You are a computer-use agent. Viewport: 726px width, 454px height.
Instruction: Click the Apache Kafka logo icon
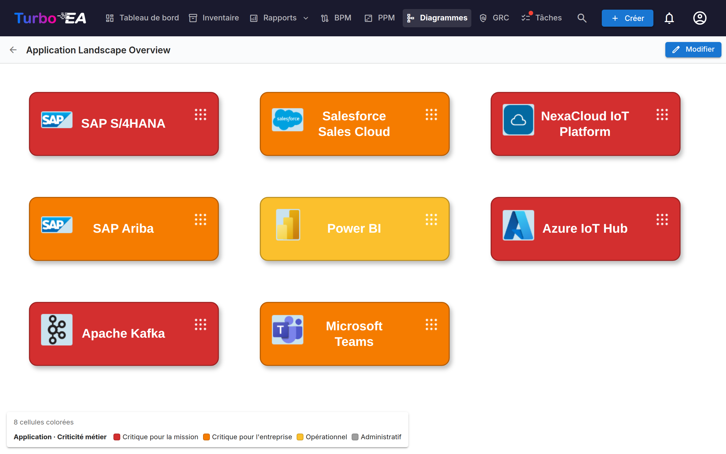[x=57, y=329]
